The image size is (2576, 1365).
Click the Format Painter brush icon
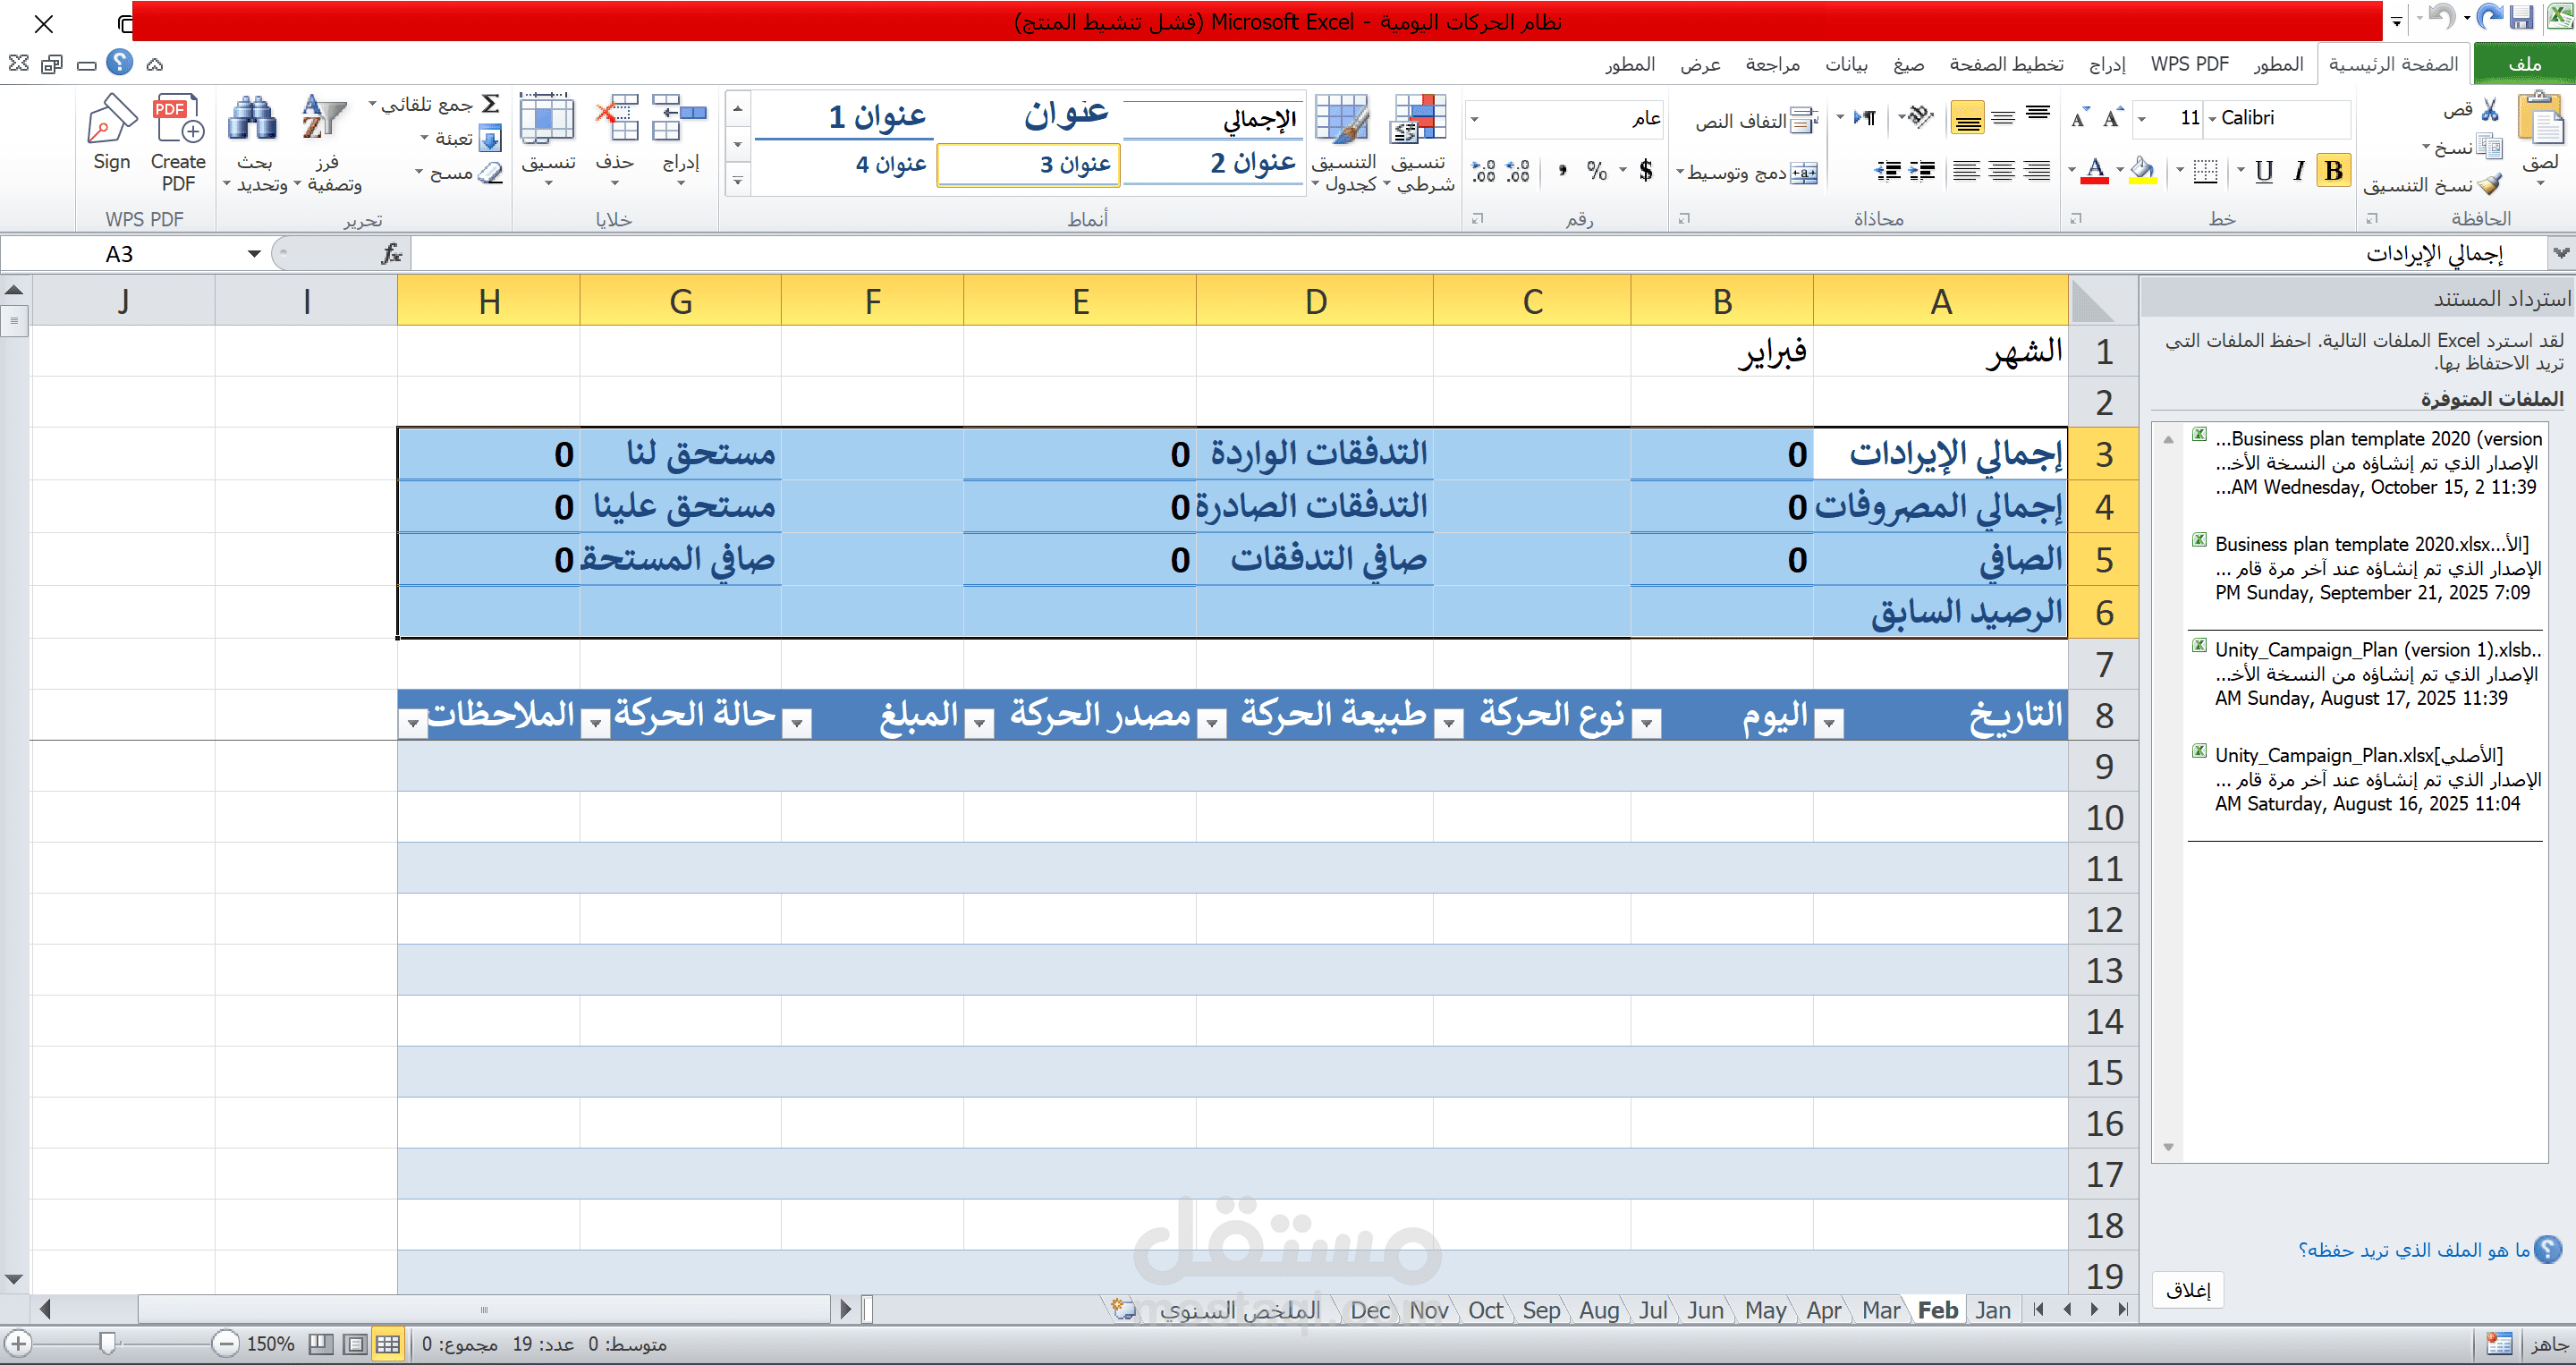pyautogui.click(x=2490, y=185)
